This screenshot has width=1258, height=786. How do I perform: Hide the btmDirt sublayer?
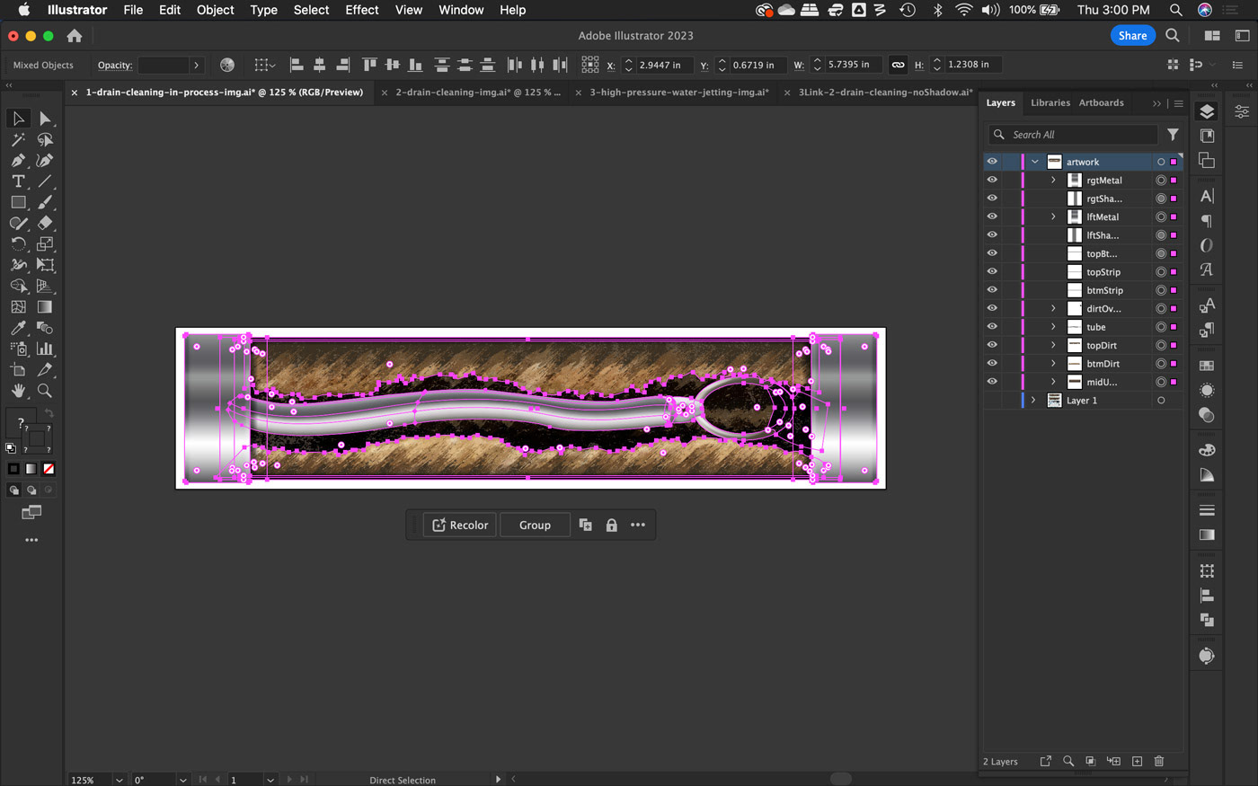(x=992, y=363)
